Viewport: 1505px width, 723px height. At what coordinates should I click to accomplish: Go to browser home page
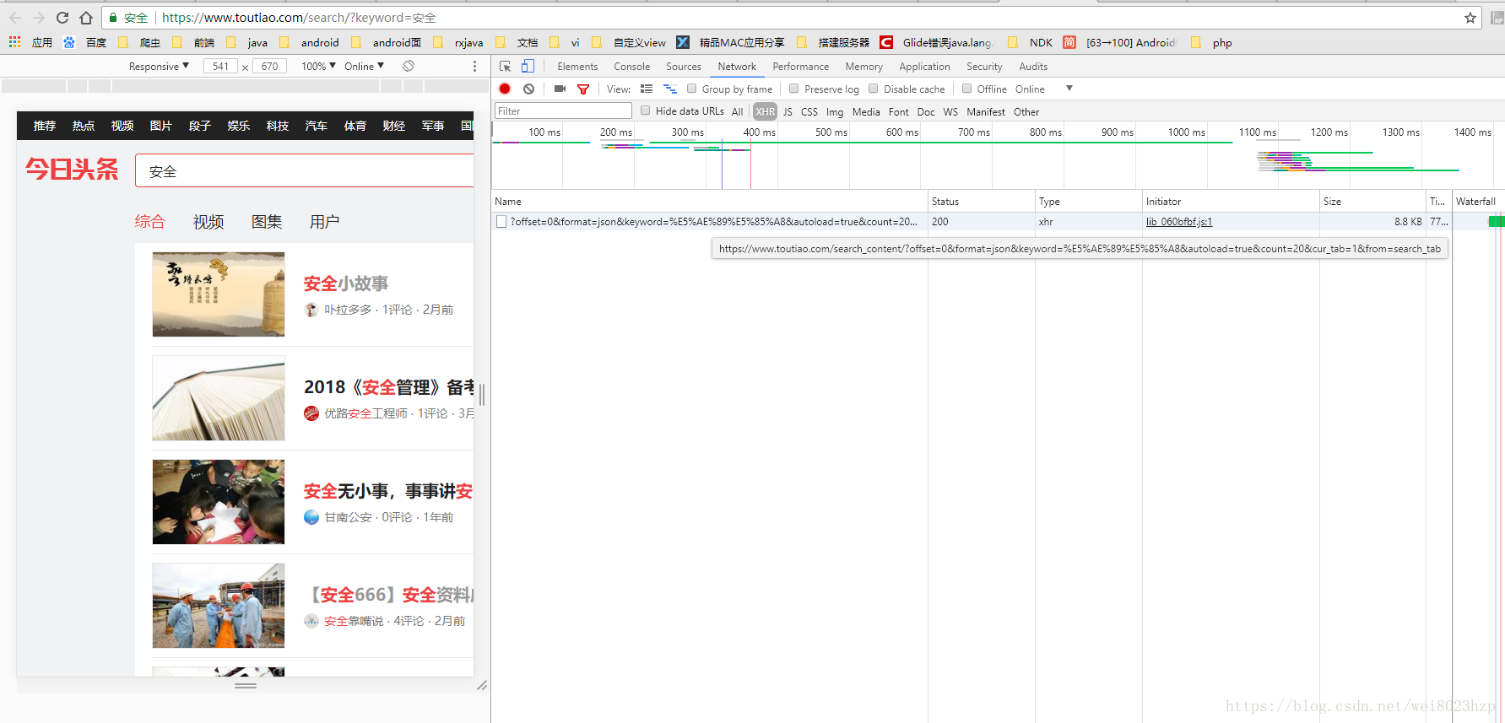pyautogui.click(x=86, y=18)
